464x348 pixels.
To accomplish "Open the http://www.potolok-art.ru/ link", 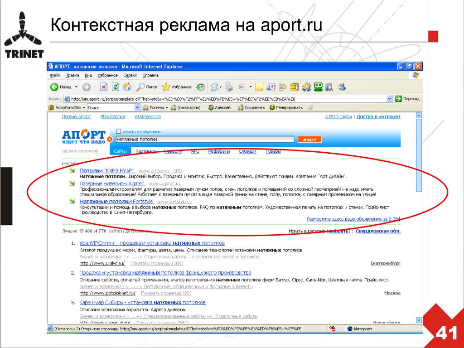I will point(107,293).
